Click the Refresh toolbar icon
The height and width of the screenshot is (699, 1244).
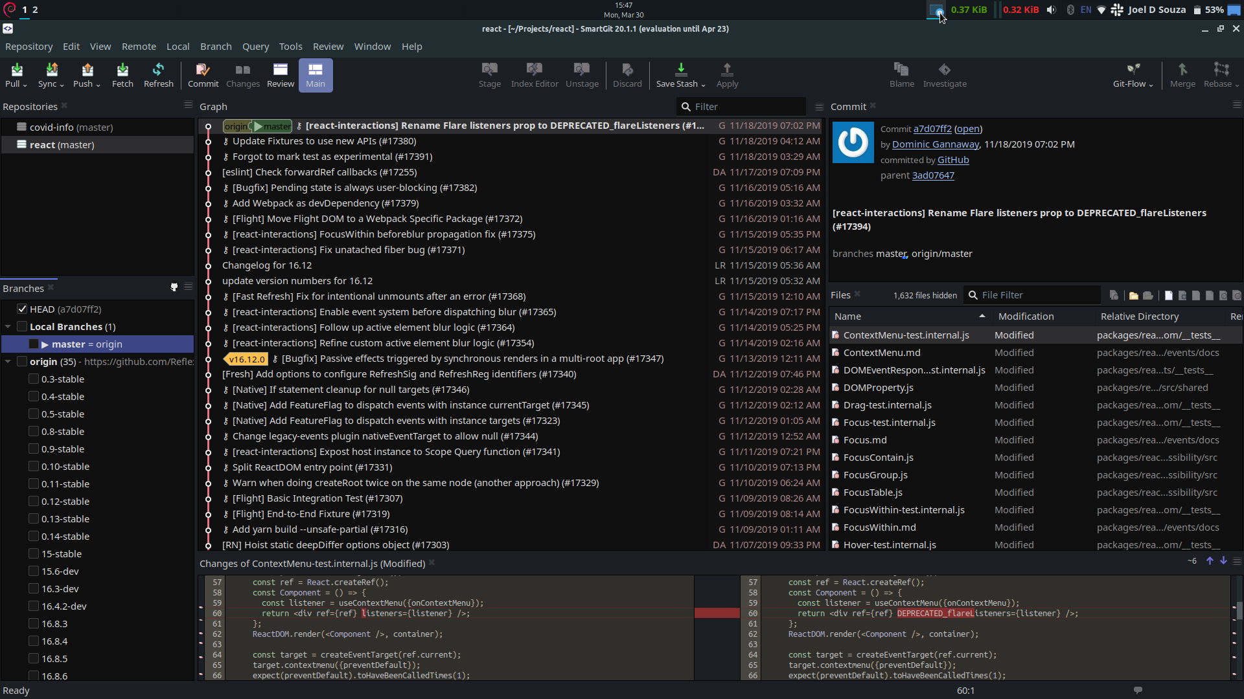[x=158, y=75]
